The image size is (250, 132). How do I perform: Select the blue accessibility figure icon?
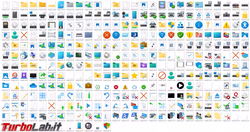click(245, 25)
